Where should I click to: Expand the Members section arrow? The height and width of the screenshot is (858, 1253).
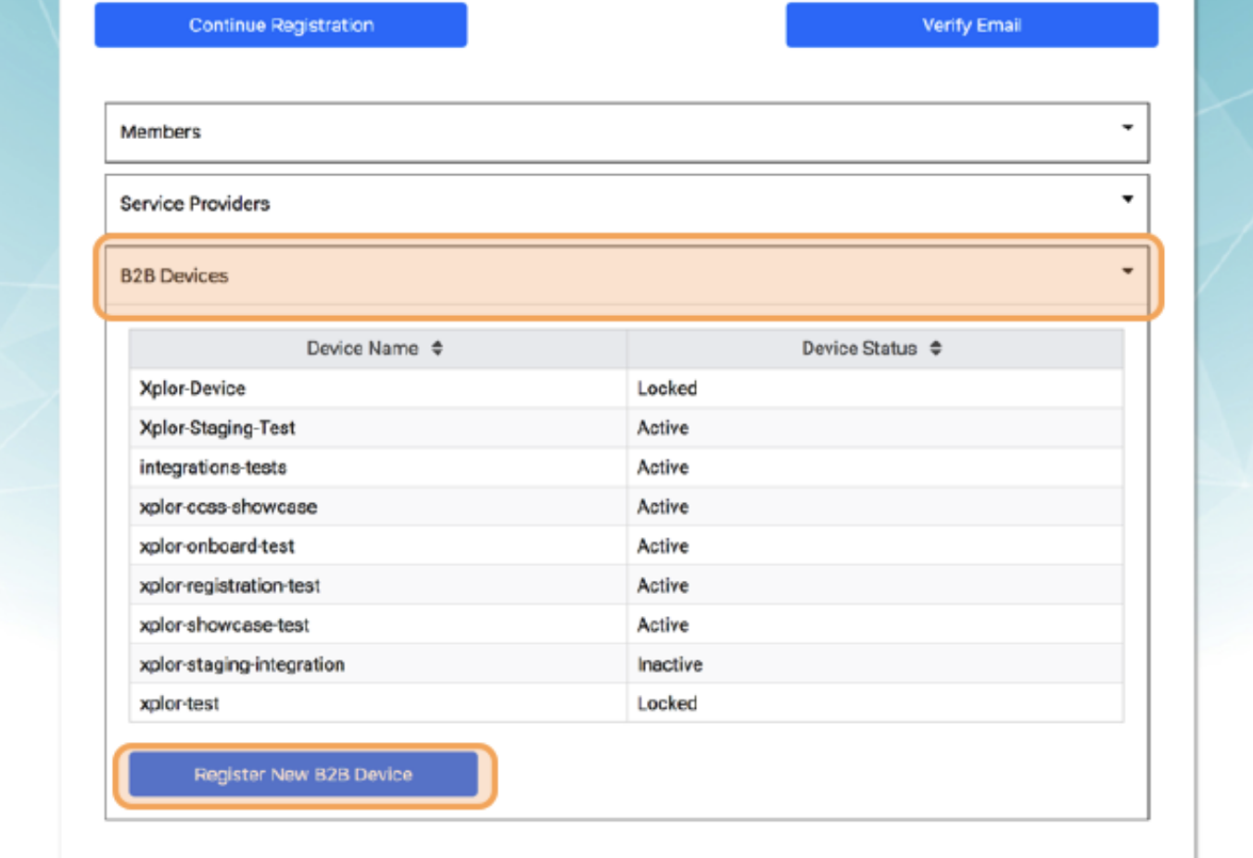tap(1127, 128)
